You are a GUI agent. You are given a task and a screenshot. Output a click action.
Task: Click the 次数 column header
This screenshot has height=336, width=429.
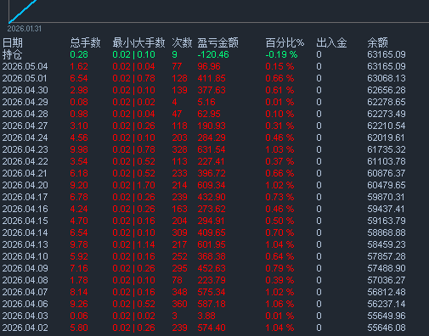[x=182, y=42]
